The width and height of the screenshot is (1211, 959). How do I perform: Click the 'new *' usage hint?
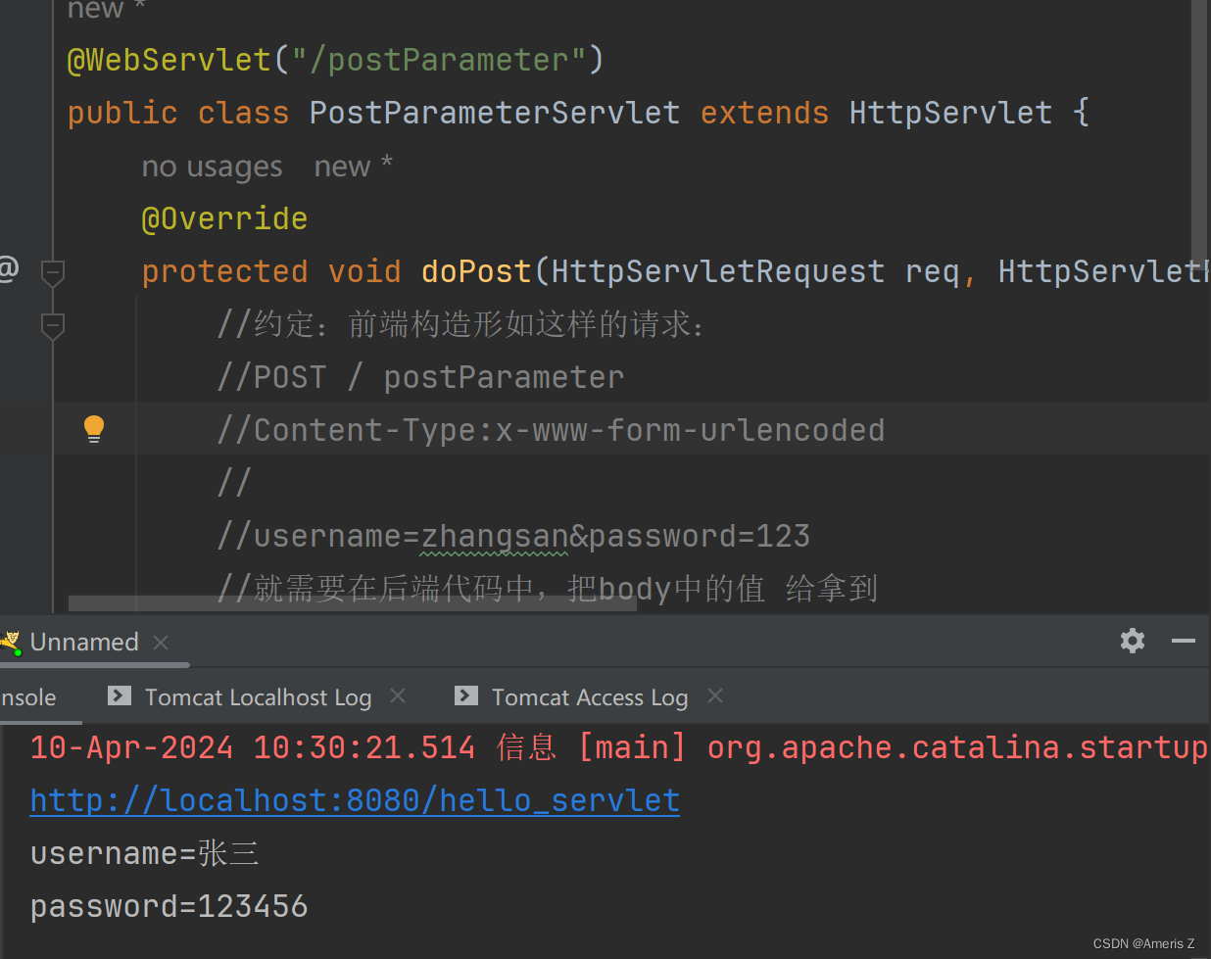[x=353, y=166]
